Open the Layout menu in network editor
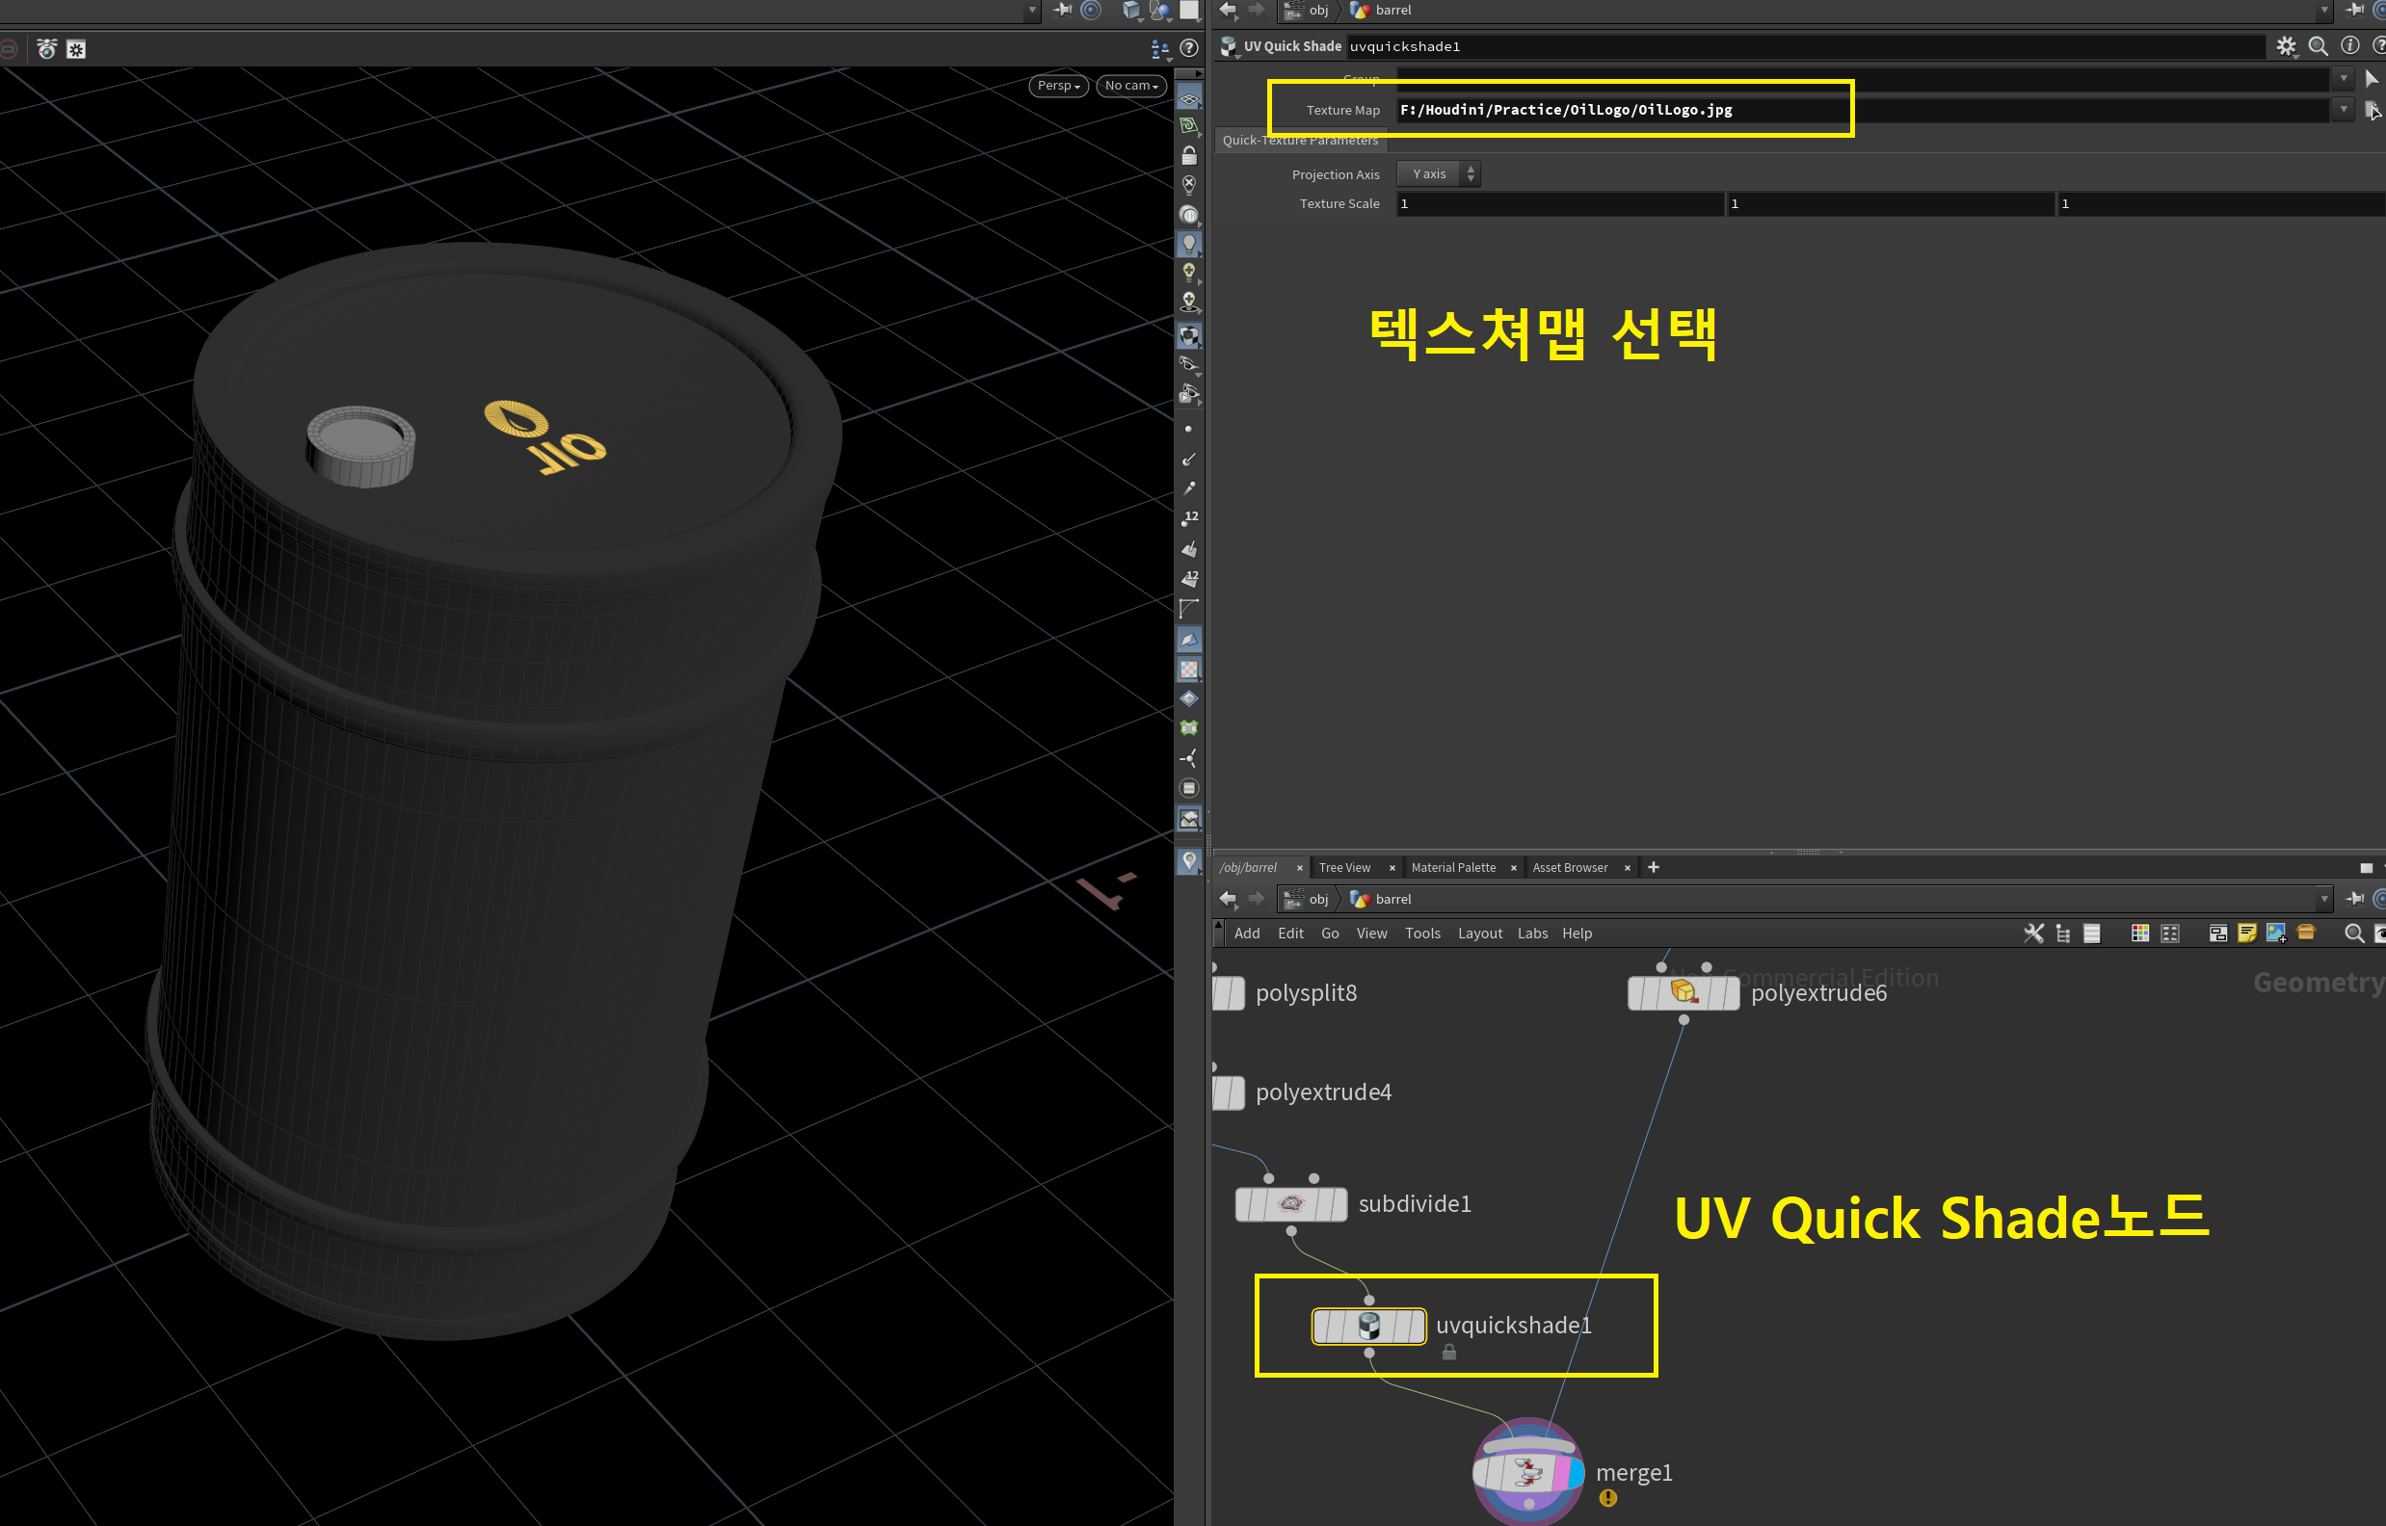 (x=1479, y=933)
